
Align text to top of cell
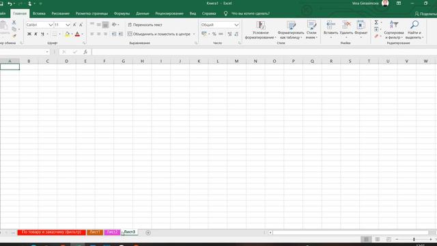pos(92,25)
